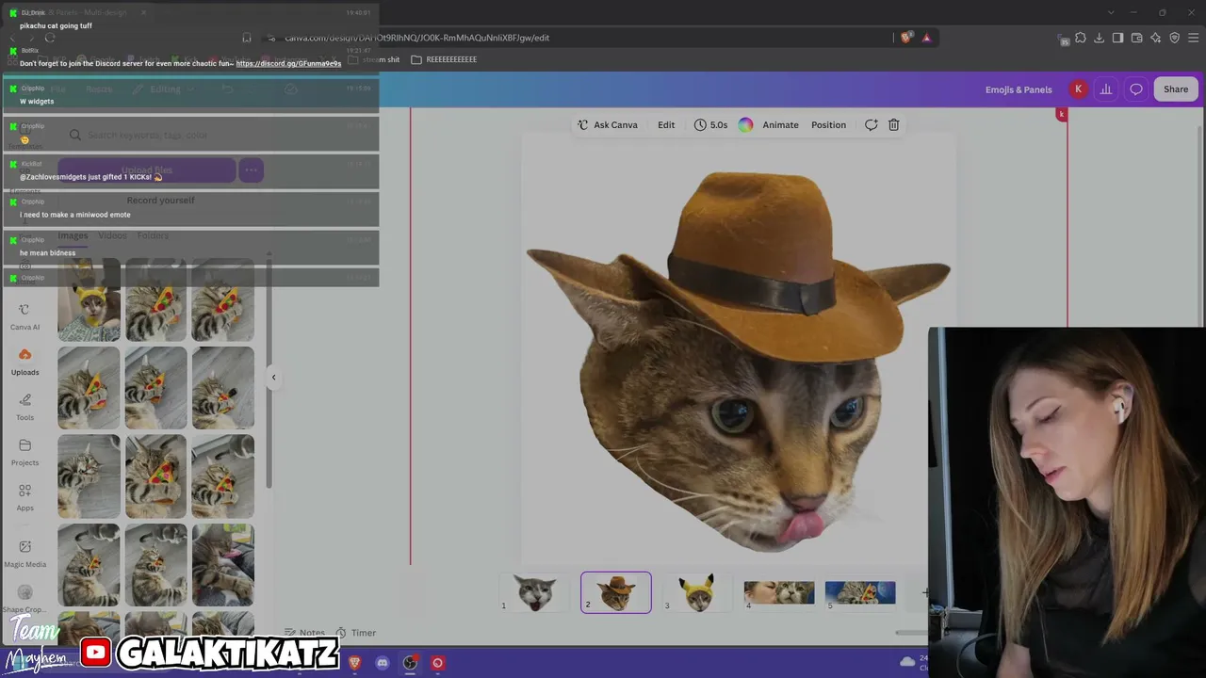Open browser downloads icon
The width and height of the screenshot is (1206, 678).
(1100, 38)
